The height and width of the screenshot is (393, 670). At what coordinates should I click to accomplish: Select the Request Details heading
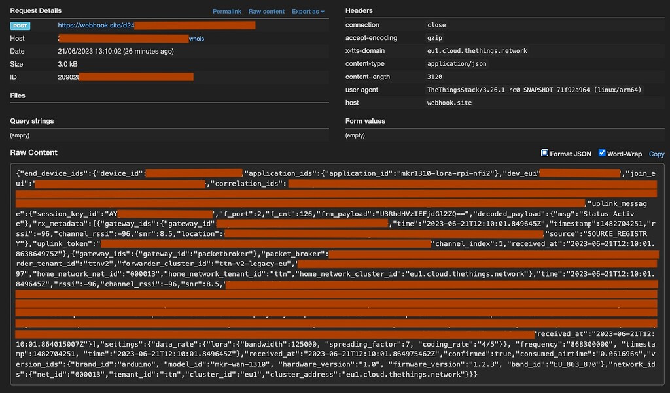click(35, 10)
